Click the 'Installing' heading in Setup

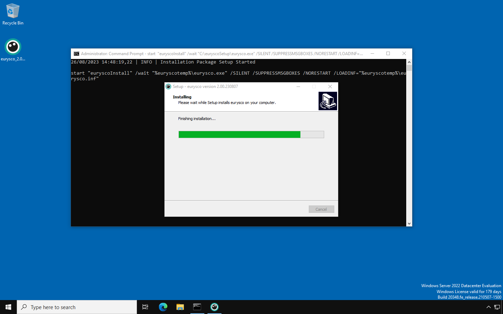point(182,97)
